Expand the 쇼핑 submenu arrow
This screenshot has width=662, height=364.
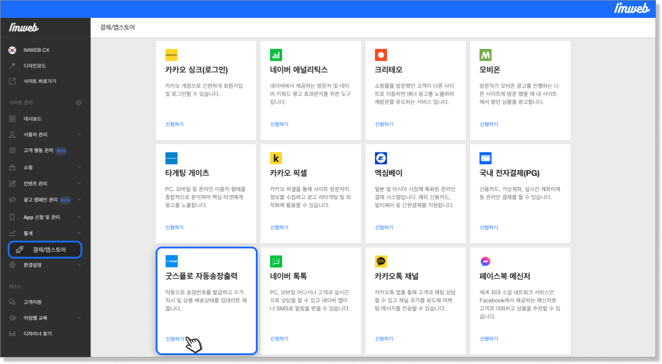pyautogui.click(x=79, y=167)
